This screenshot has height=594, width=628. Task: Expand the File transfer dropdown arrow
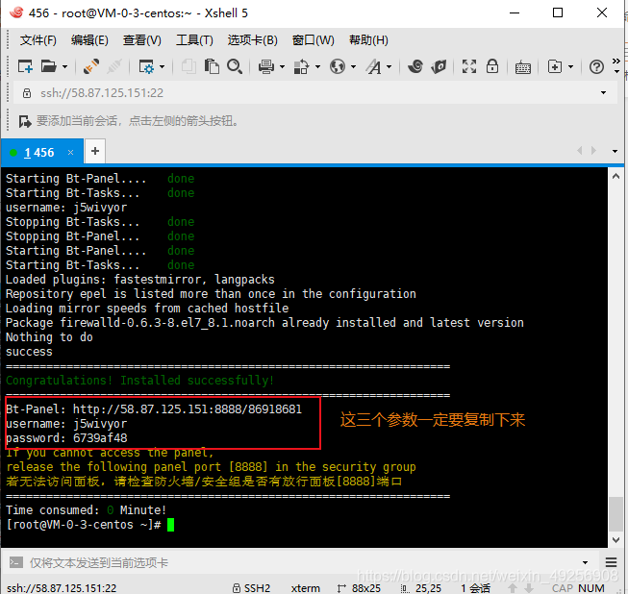coord(317,67)
